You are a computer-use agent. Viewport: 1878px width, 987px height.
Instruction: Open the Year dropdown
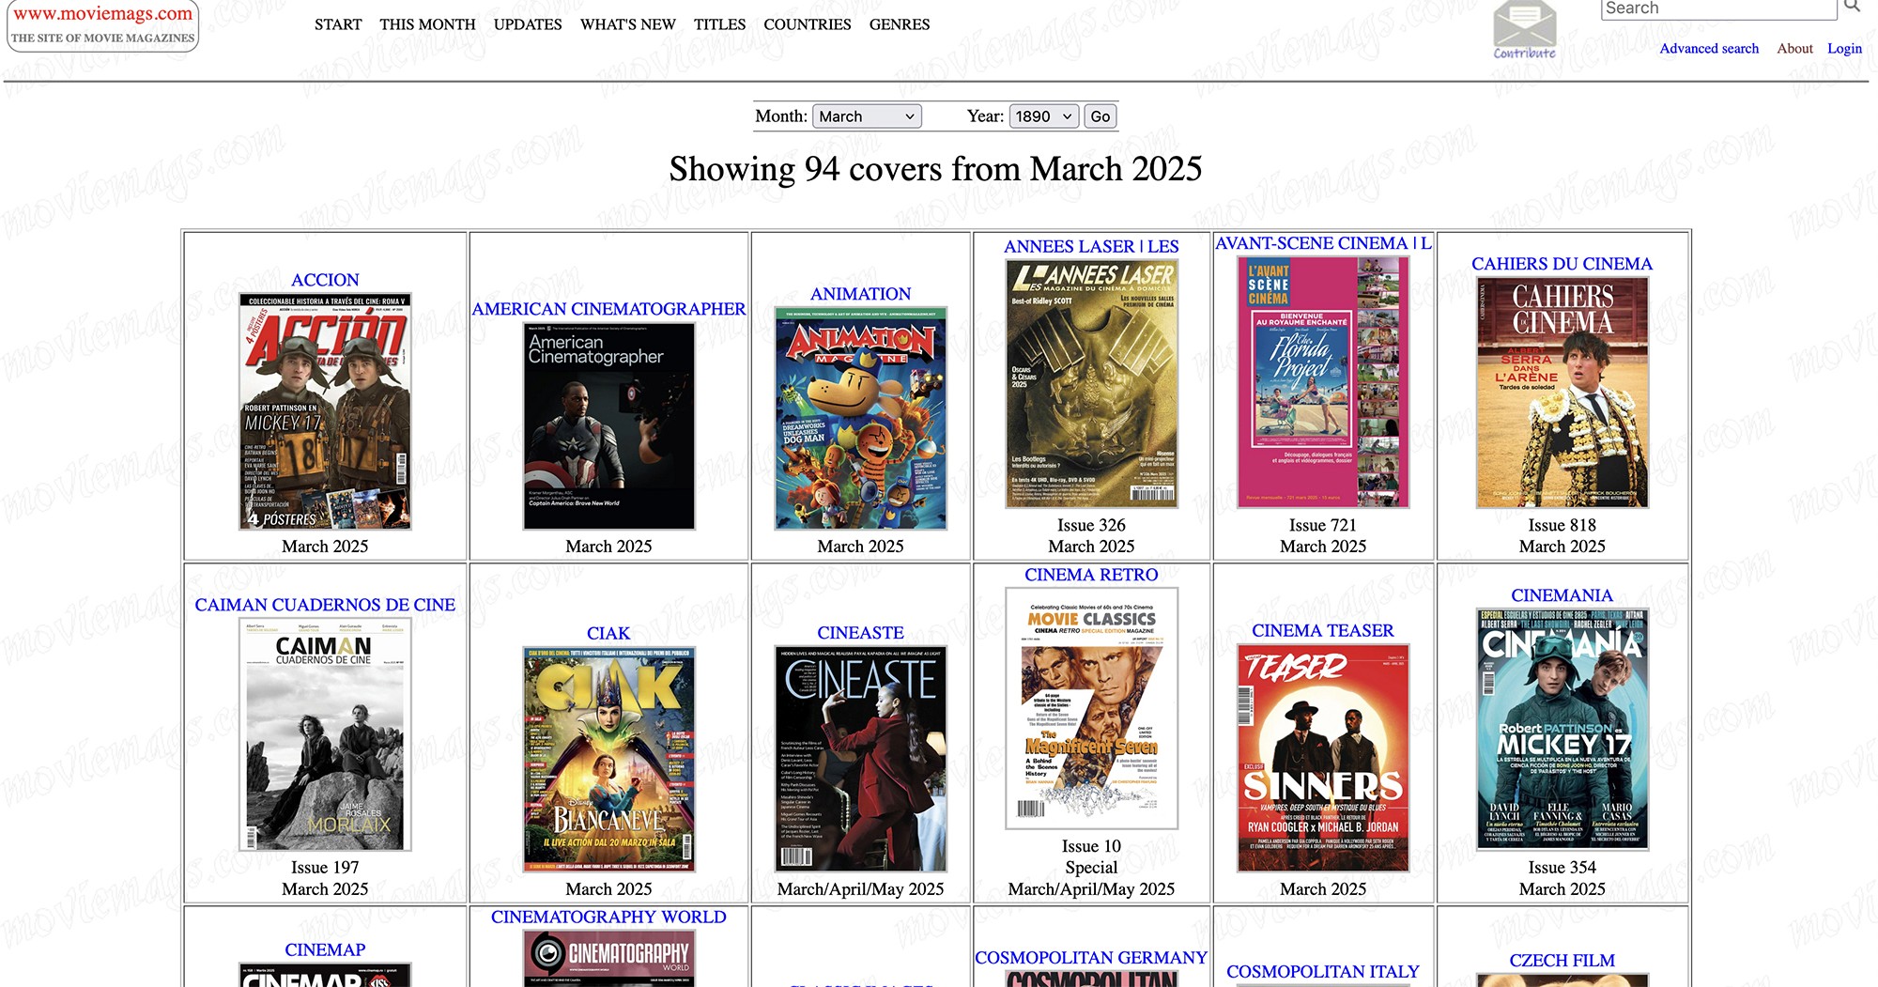pyautogui.click(x=1044, y=116)
